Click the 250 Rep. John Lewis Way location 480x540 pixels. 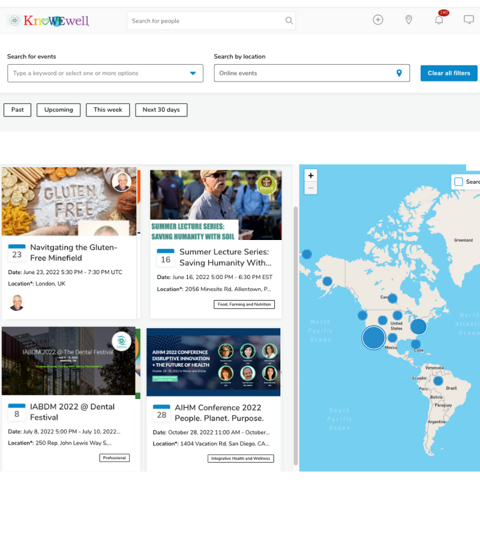coord(60,443)
